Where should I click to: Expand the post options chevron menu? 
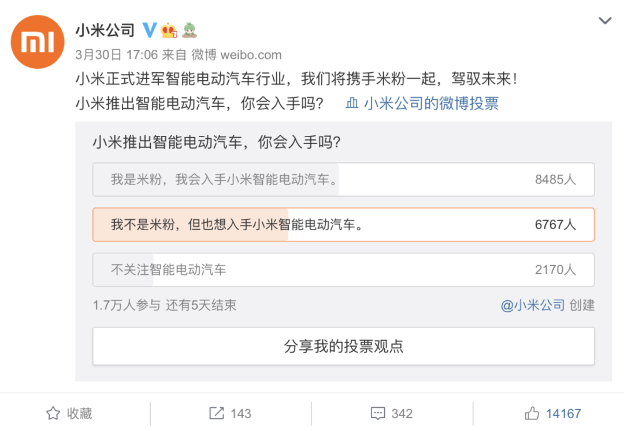point(604,21)
